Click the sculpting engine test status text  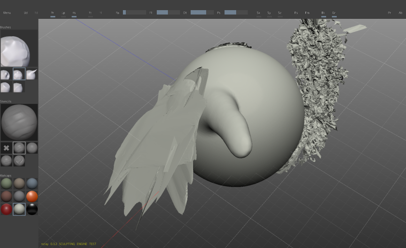(x=69, y=244)
